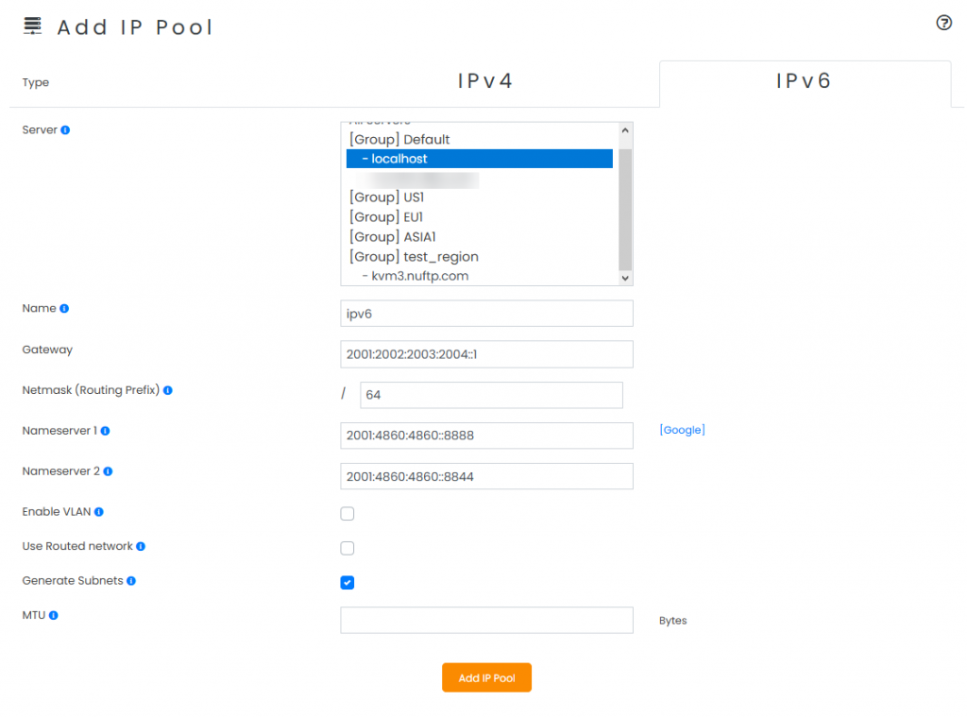Screen dimensions: 967x718
Task: Open the [Google] nameserver link
Action: pos(682,430)
